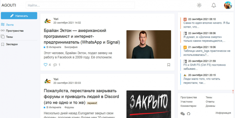Open Темы in left sidebar
The width and height of the screenshot is (235, 118).
[9, 37]
